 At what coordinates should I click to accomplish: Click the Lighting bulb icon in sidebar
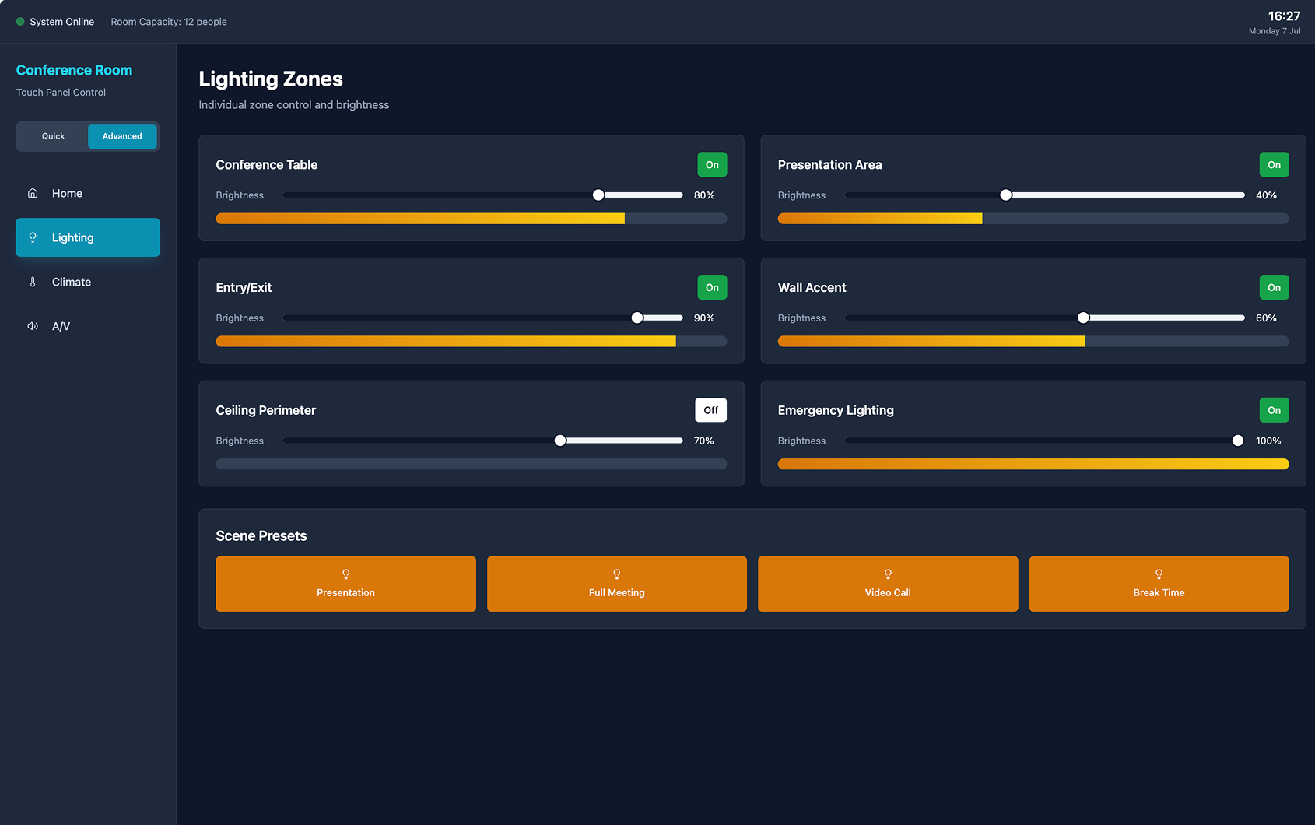click(x=33, y=237)
